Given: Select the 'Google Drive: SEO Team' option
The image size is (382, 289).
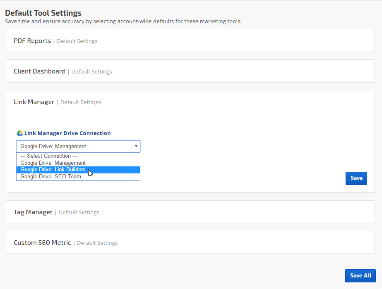Looking at the screenshot, I should point(50,177).
